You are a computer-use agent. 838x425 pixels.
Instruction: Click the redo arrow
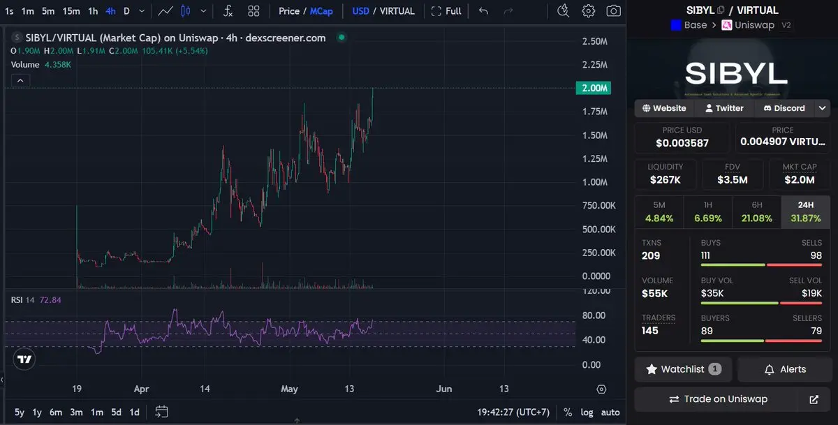pyautogui.click(x=508, y=11)
